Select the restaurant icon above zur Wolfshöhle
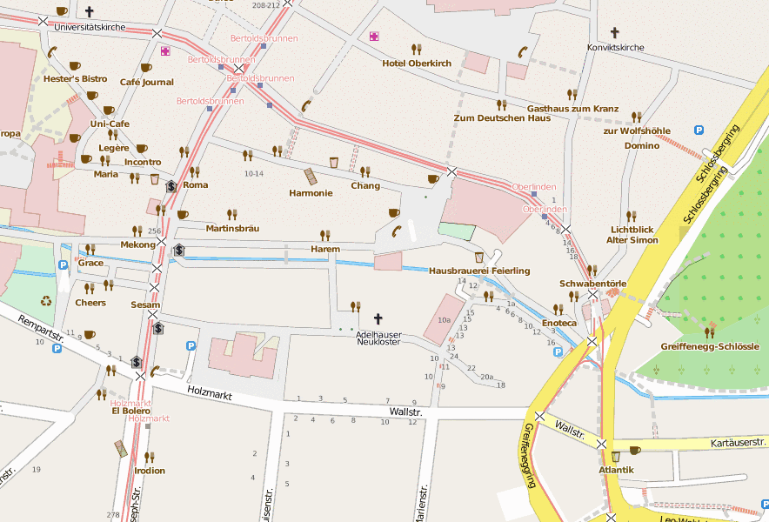The image size is (769, 522). [637, 117]
